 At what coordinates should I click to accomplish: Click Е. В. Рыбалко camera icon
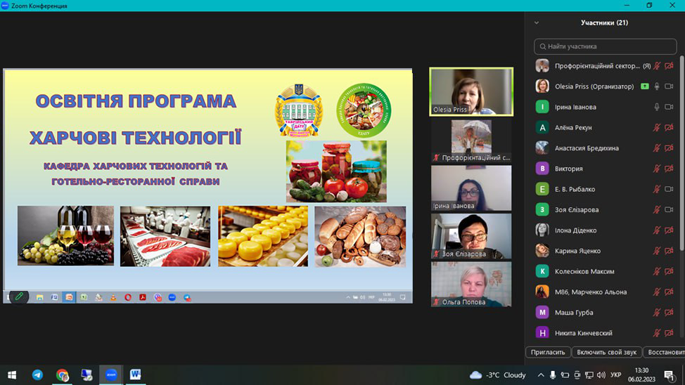tap(669, 189)
